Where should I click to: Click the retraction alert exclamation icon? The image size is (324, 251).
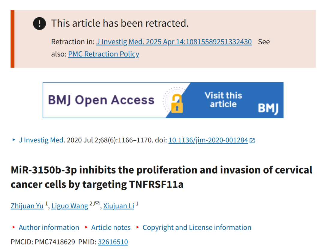(x=39, y=23)
